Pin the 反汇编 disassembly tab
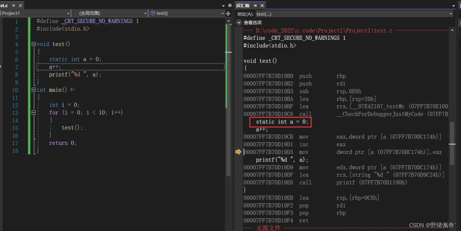This screenshot has height=231, width=461. (255, 5)
